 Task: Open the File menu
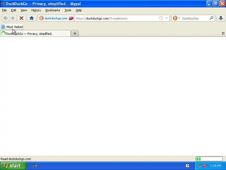click(x=4, y=10)
